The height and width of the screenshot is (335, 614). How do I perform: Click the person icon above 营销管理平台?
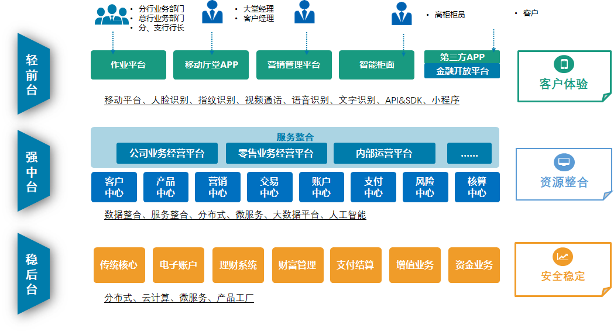(x=304, y=13)
